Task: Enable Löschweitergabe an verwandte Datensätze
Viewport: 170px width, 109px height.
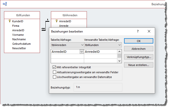Action: point(54,77)
